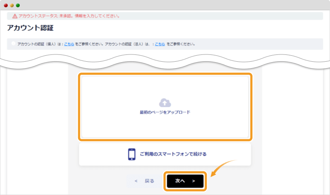Open the second こちら link for 法人 verification

[x=160, y=44]
